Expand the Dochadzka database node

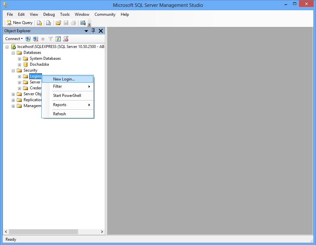pyautogui.click(x=20, y=65)
